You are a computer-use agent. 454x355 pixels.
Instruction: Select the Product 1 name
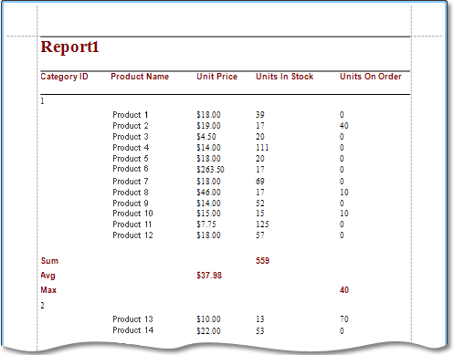[x=131, y=115]
